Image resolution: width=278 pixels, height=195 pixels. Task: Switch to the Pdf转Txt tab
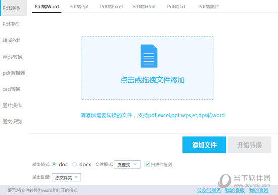click(176, 7)
